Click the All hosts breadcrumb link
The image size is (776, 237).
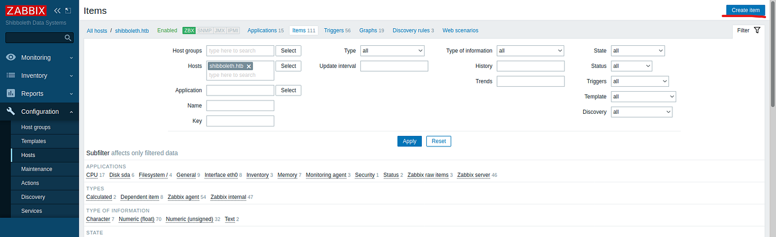(x=97, y=30)
